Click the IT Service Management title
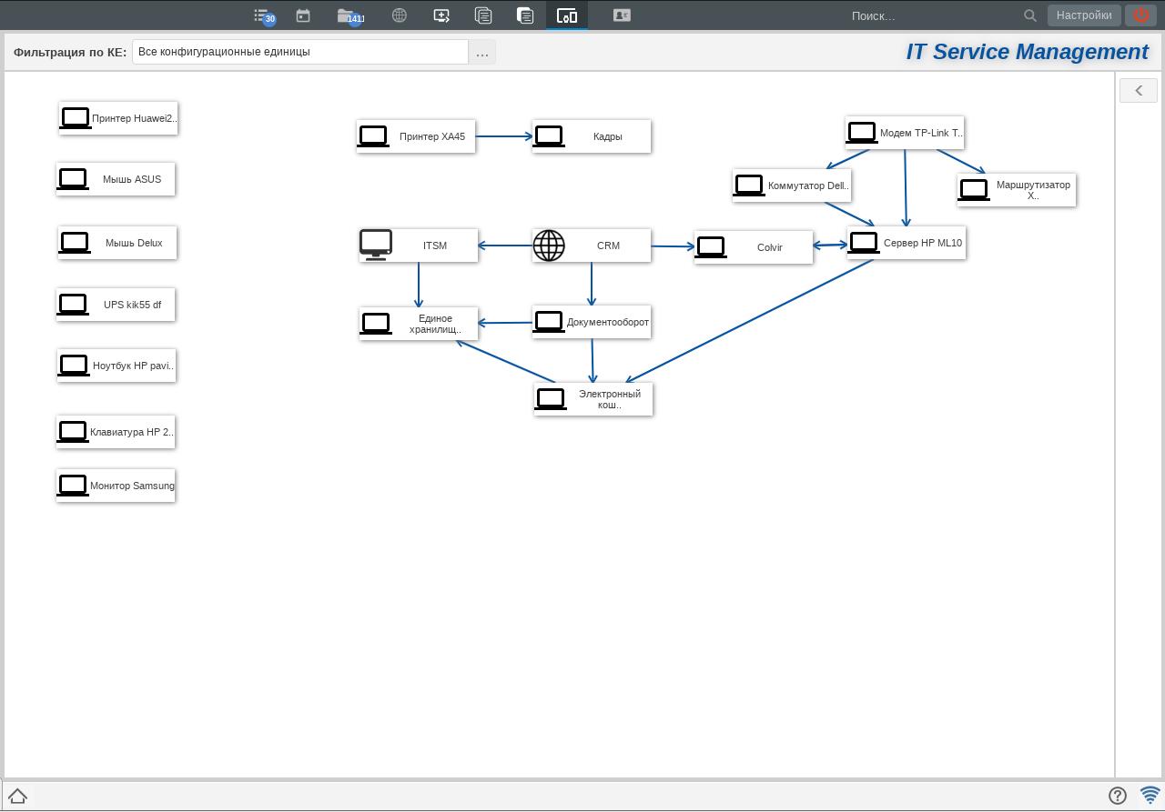 coord(1027,52)
